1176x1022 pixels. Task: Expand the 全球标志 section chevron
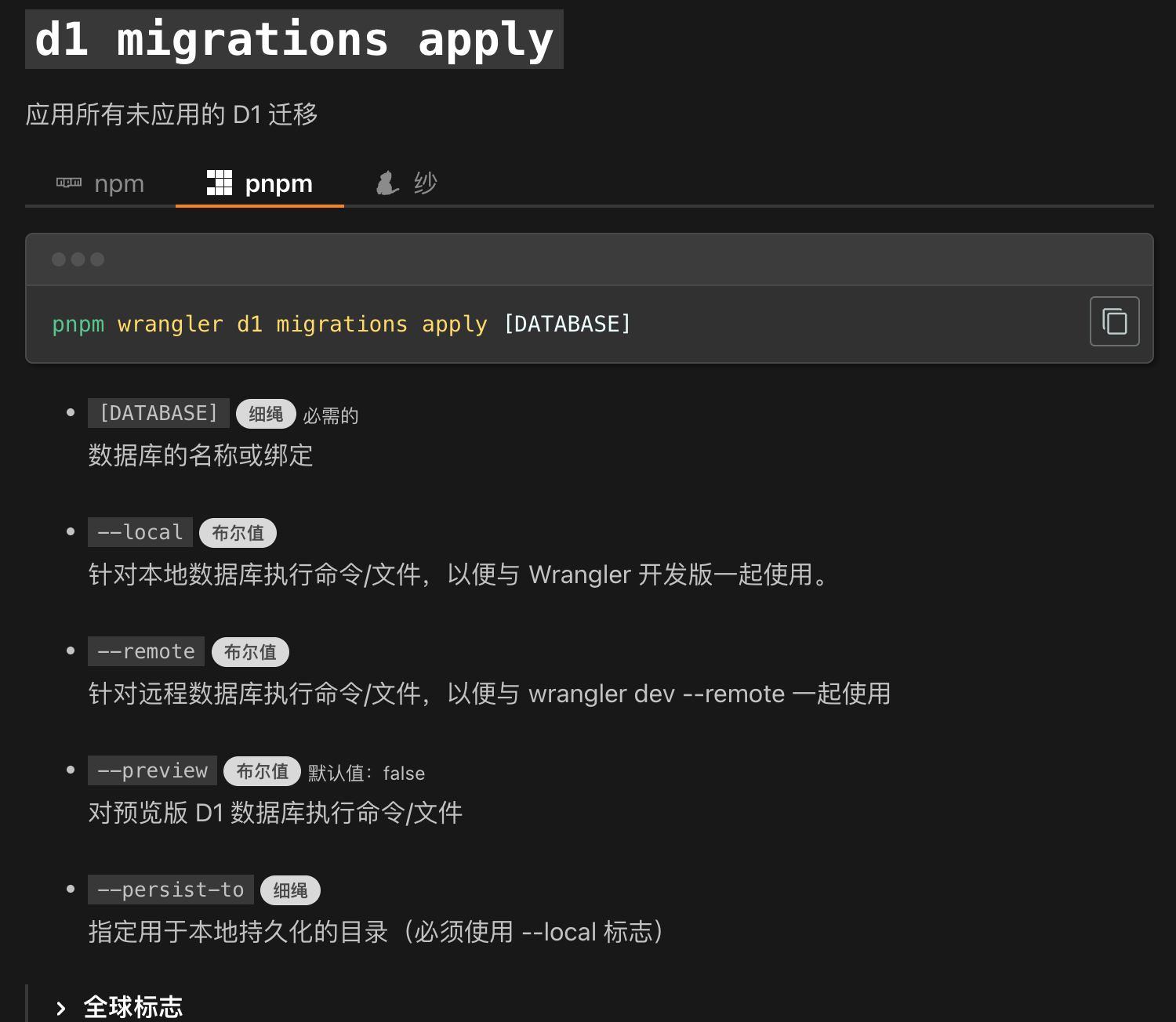[61, 1008]
